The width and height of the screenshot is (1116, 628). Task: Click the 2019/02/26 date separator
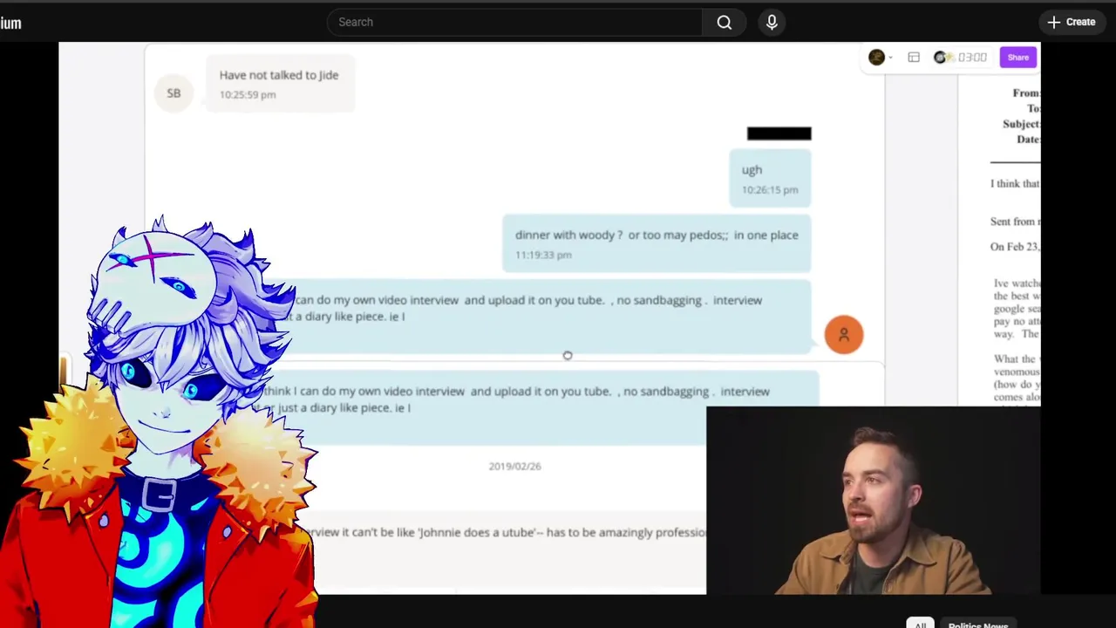(514, 467)
